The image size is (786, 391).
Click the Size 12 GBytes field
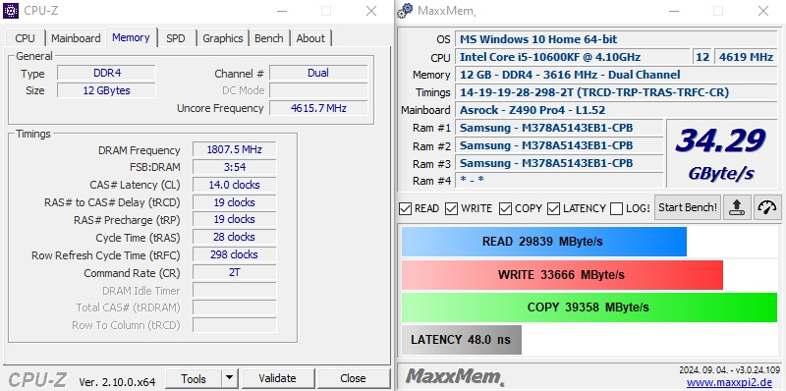pos(106,90)
